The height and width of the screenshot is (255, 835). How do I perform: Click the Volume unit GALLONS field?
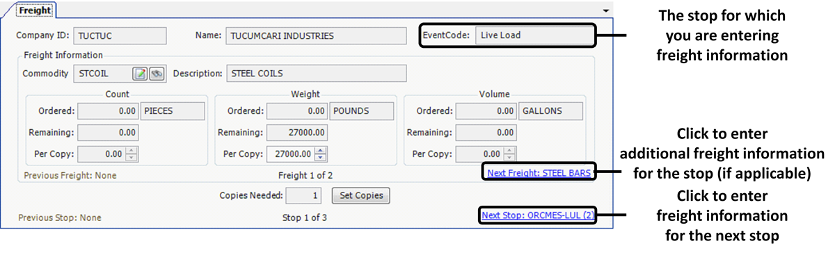[x=550, y=111]
